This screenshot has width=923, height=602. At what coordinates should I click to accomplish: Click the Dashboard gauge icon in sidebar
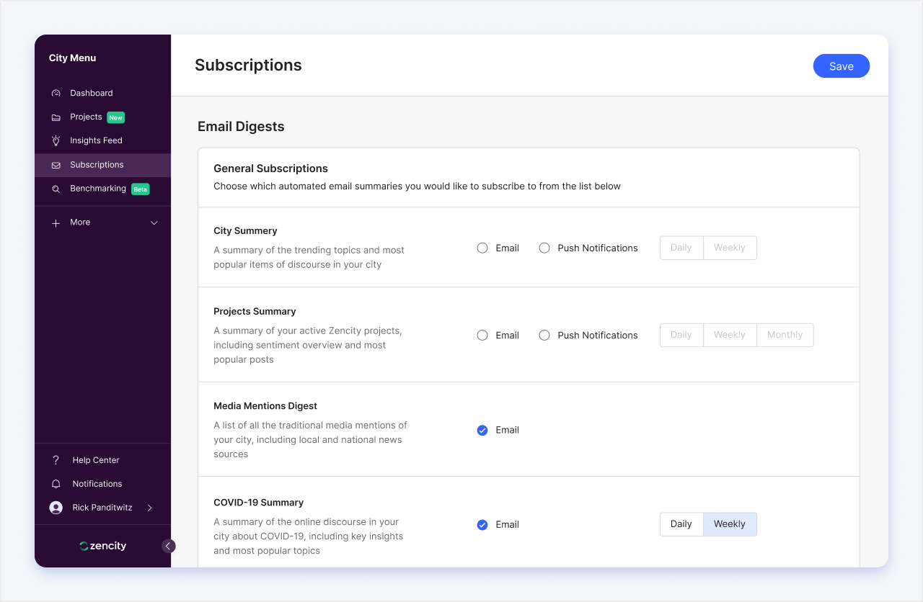pos(56,94)
